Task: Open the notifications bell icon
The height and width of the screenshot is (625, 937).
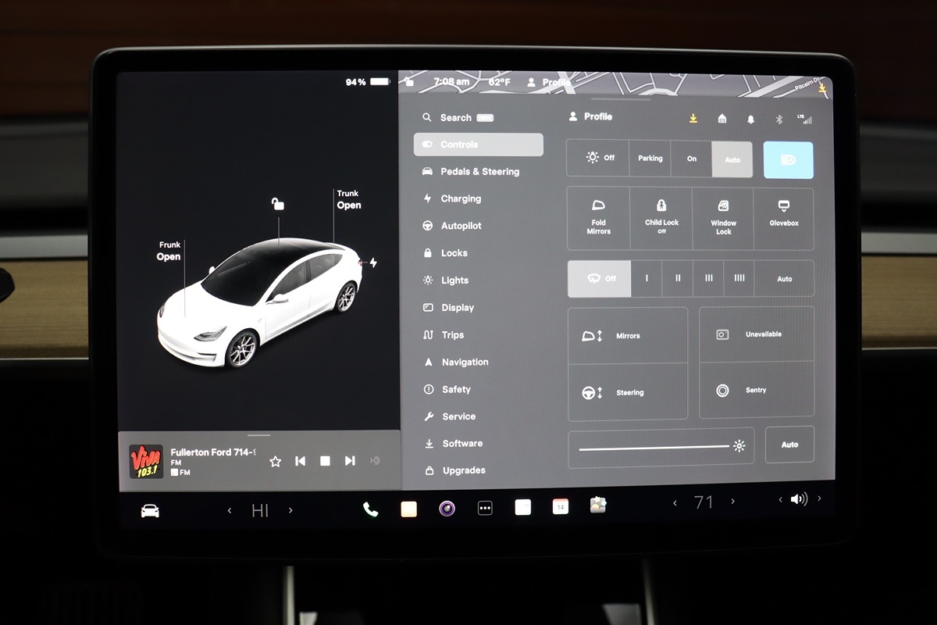Action: pos(750,119)
